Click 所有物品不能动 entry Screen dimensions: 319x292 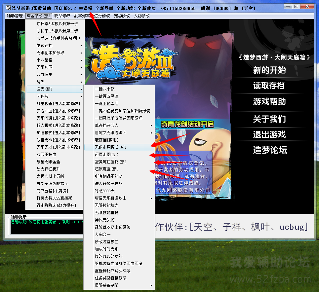pos(119,176)
